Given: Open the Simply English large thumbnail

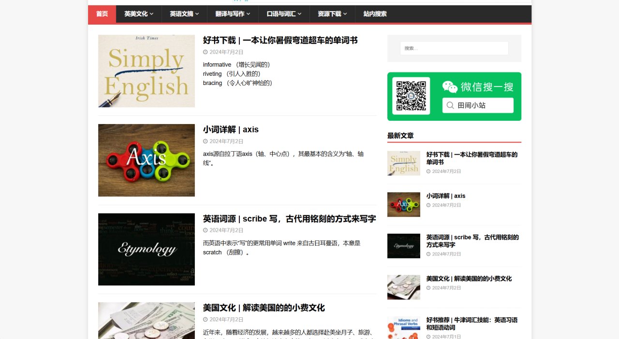Looking at the screenshot, I should tap(147, 71).
